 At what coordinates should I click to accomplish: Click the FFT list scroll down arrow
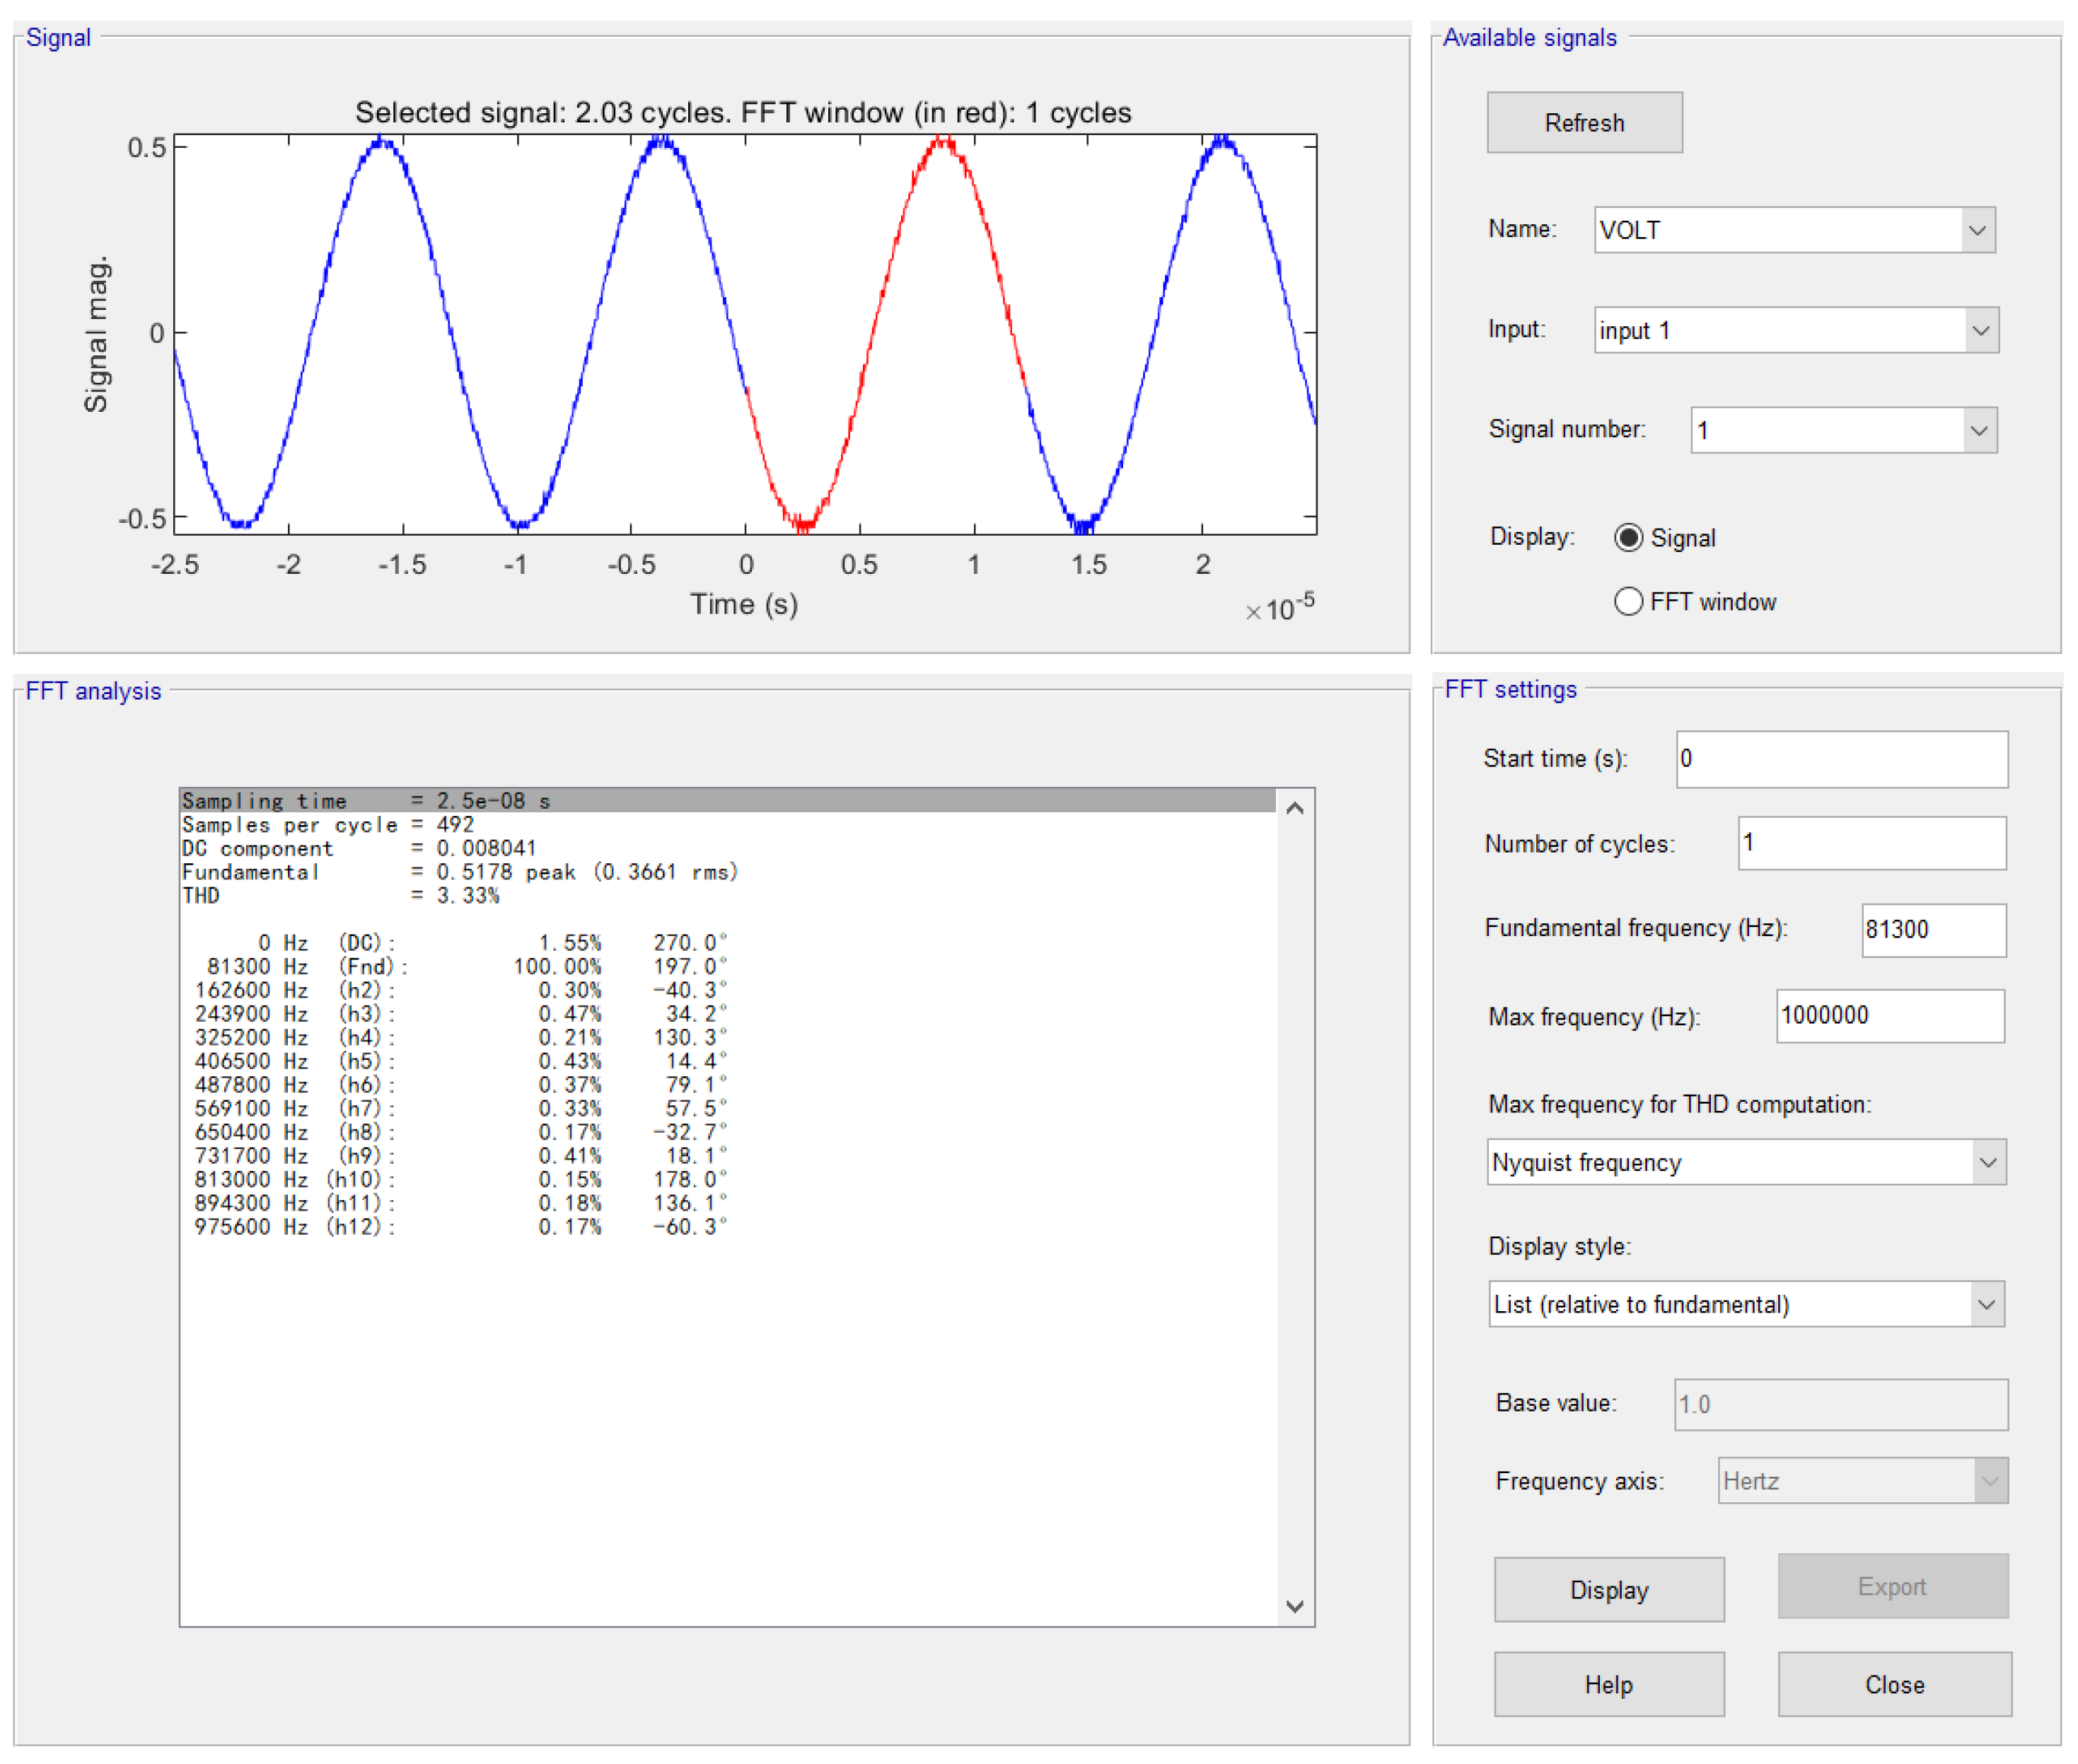click(x=1294, y=1607)
